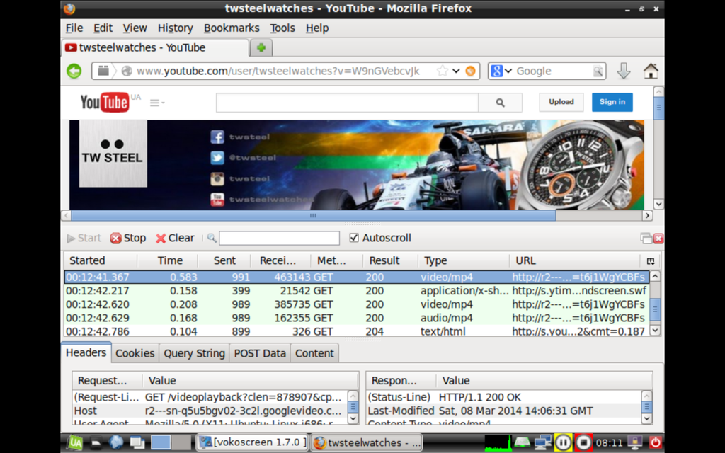Viewport: 725px width, 453px height.
Task: Switch to the Cookies tab
Action: coord(135,354)
